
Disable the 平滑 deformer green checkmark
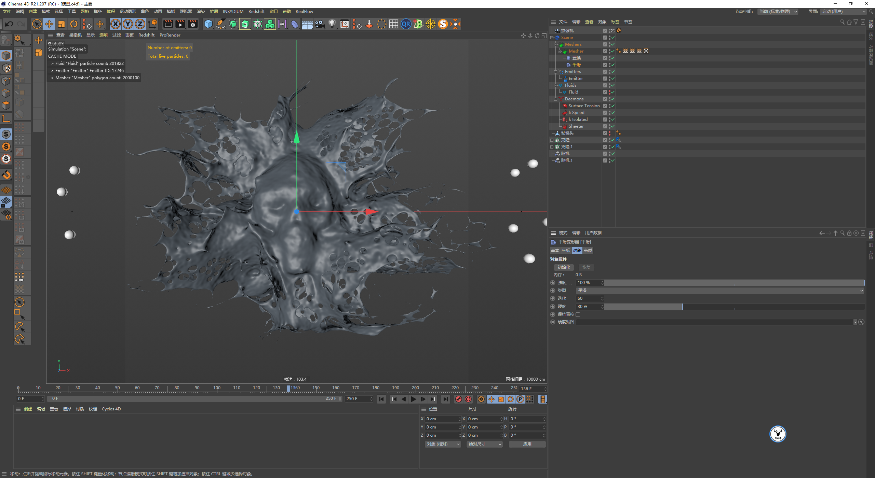pyautogui.click(x=613, y=65)
